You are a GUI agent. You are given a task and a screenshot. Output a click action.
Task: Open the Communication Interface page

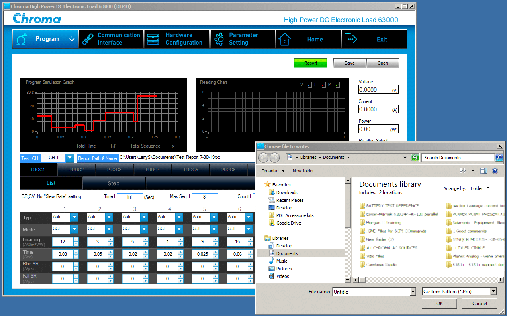(x=111, y=39)
